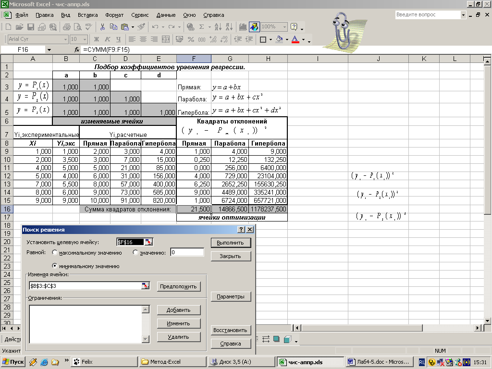The width and height of the screenshot is (492, 369).
Task: Open the font size dropdown
Action: [85, 39]
